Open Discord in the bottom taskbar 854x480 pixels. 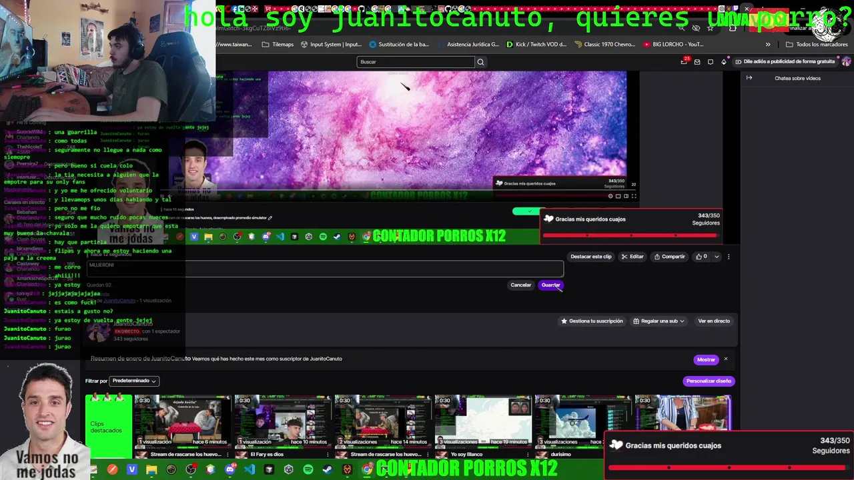coord(230,470)
